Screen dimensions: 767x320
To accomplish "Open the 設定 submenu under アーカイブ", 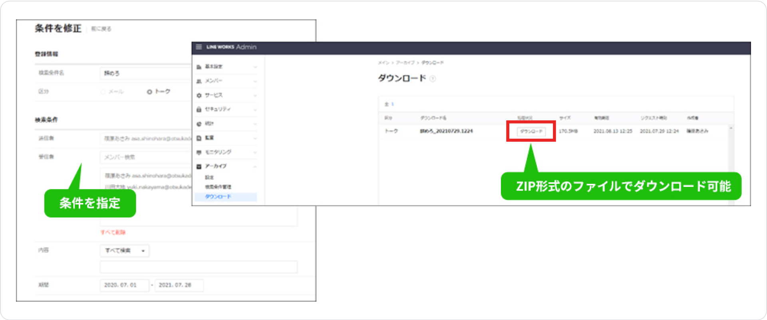I will click(209, 177).
